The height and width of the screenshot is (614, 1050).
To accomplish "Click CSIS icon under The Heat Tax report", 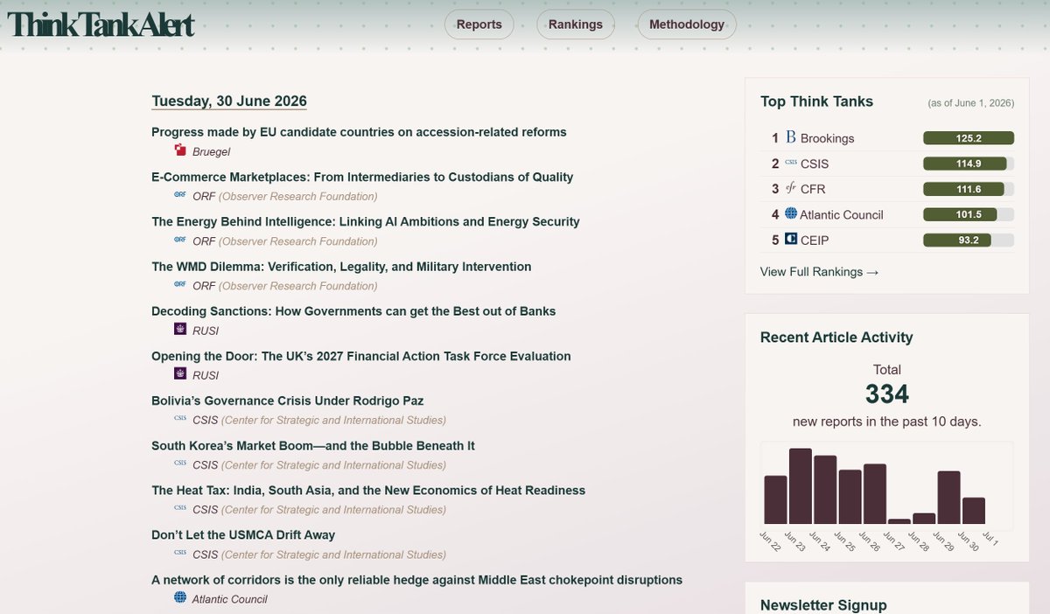I will pyautogui.click(x=180, y=509).
